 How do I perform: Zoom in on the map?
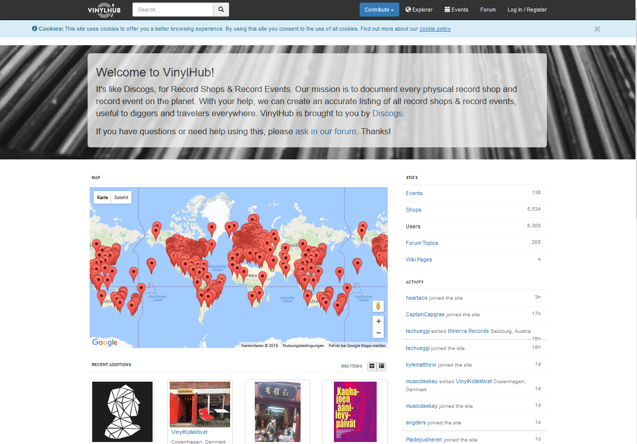pos(378,321)
